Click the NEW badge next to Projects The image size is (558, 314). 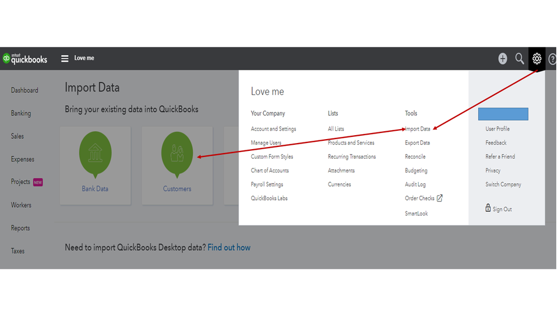38,182
